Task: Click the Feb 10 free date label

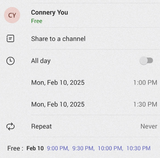Action: click(35, 148)
